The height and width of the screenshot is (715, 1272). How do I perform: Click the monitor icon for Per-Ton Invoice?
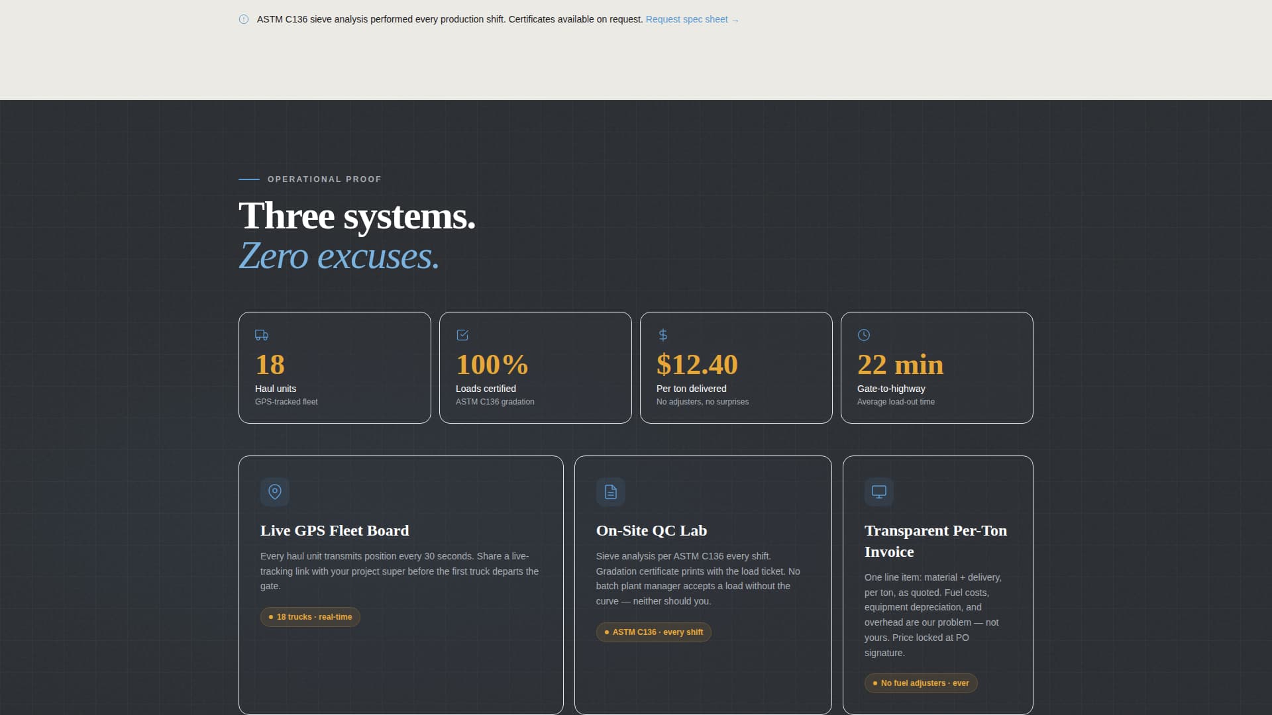tap(879, 492)
